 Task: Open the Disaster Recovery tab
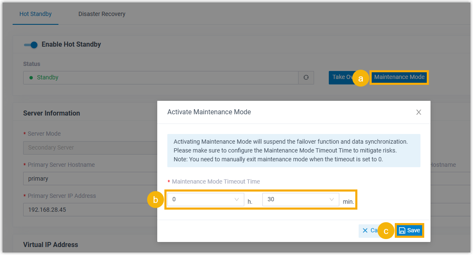coord(102,14)
